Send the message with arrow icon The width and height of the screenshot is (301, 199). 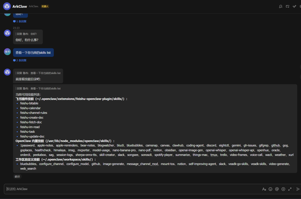(x=298, y=189)
